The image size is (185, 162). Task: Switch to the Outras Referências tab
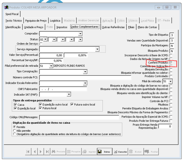tap(113, 27)
